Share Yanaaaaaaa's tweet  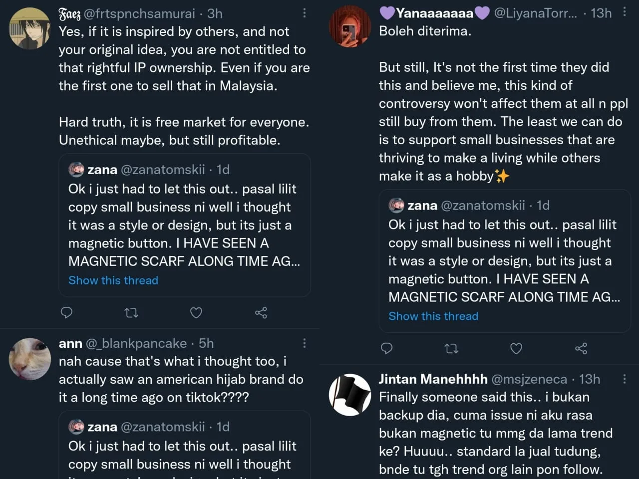tap(581, 348)
